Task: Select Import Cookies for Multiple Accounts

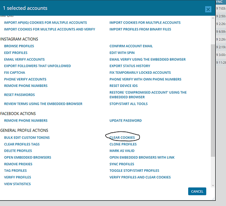Action: [145, 23]
